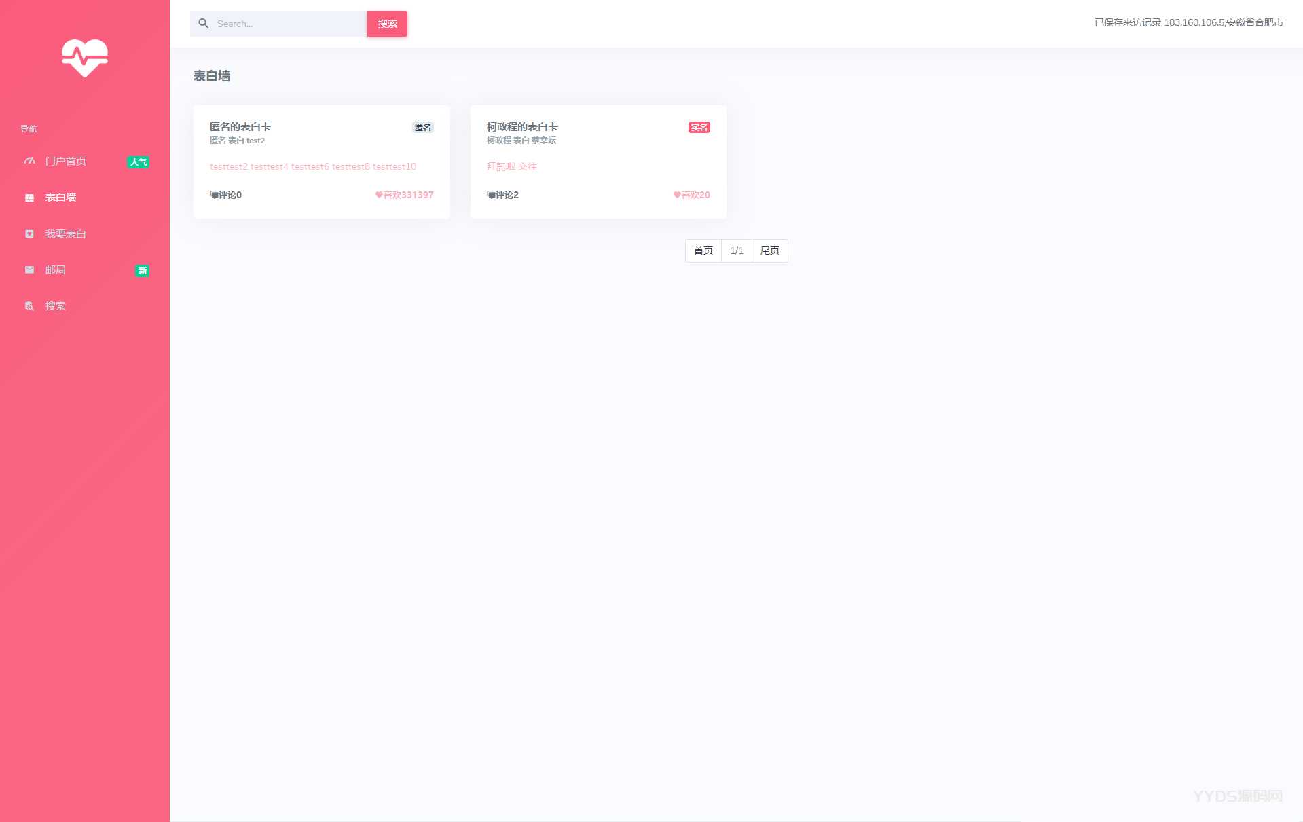Open the 匿名的表白卡 card title
This screenshot has width=1303, height=822.
coord(240,127)
